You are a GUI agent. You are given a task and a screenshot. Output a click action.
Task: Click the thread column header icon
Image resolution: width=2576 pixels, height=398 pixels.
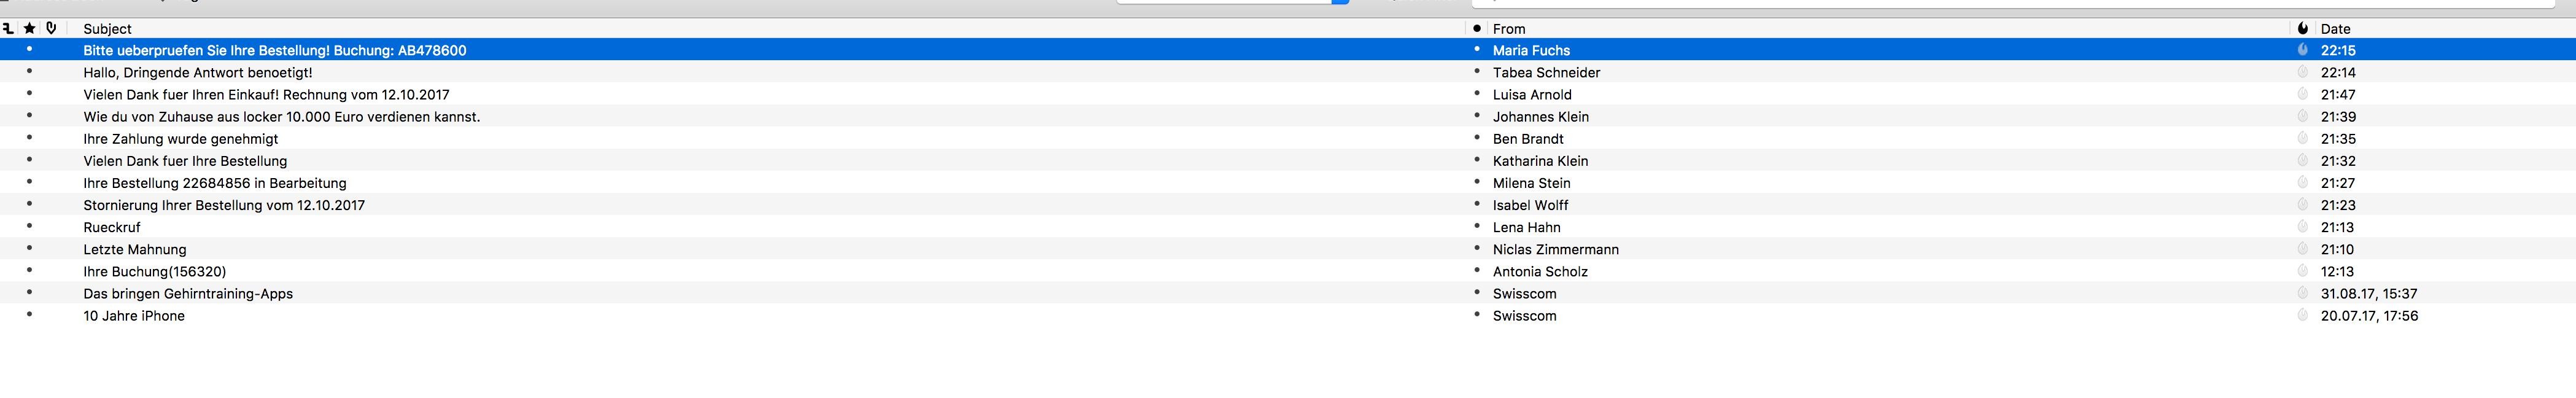click(8, 29)
